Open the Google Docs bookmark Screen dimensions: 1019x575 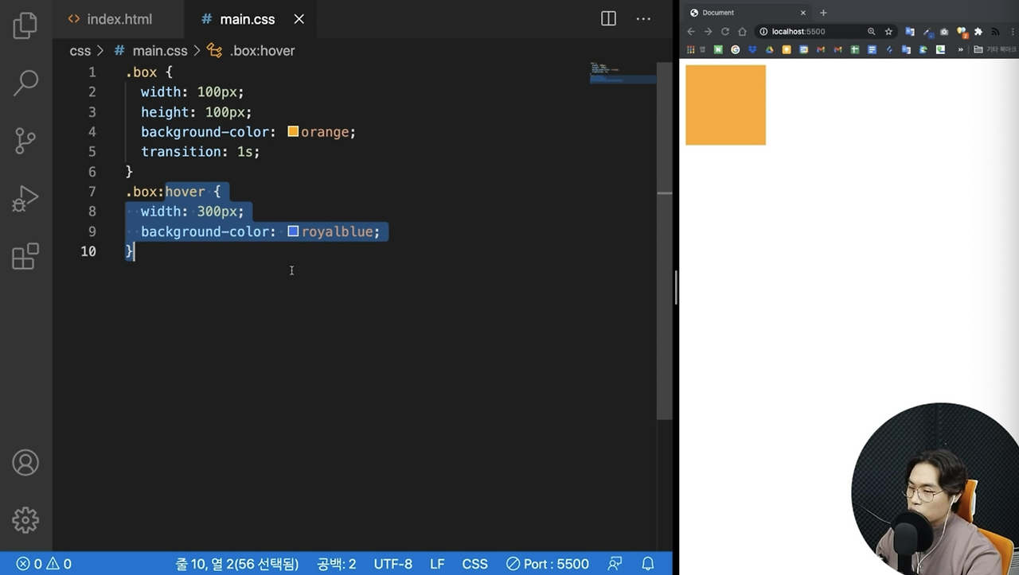pos(872,49)
